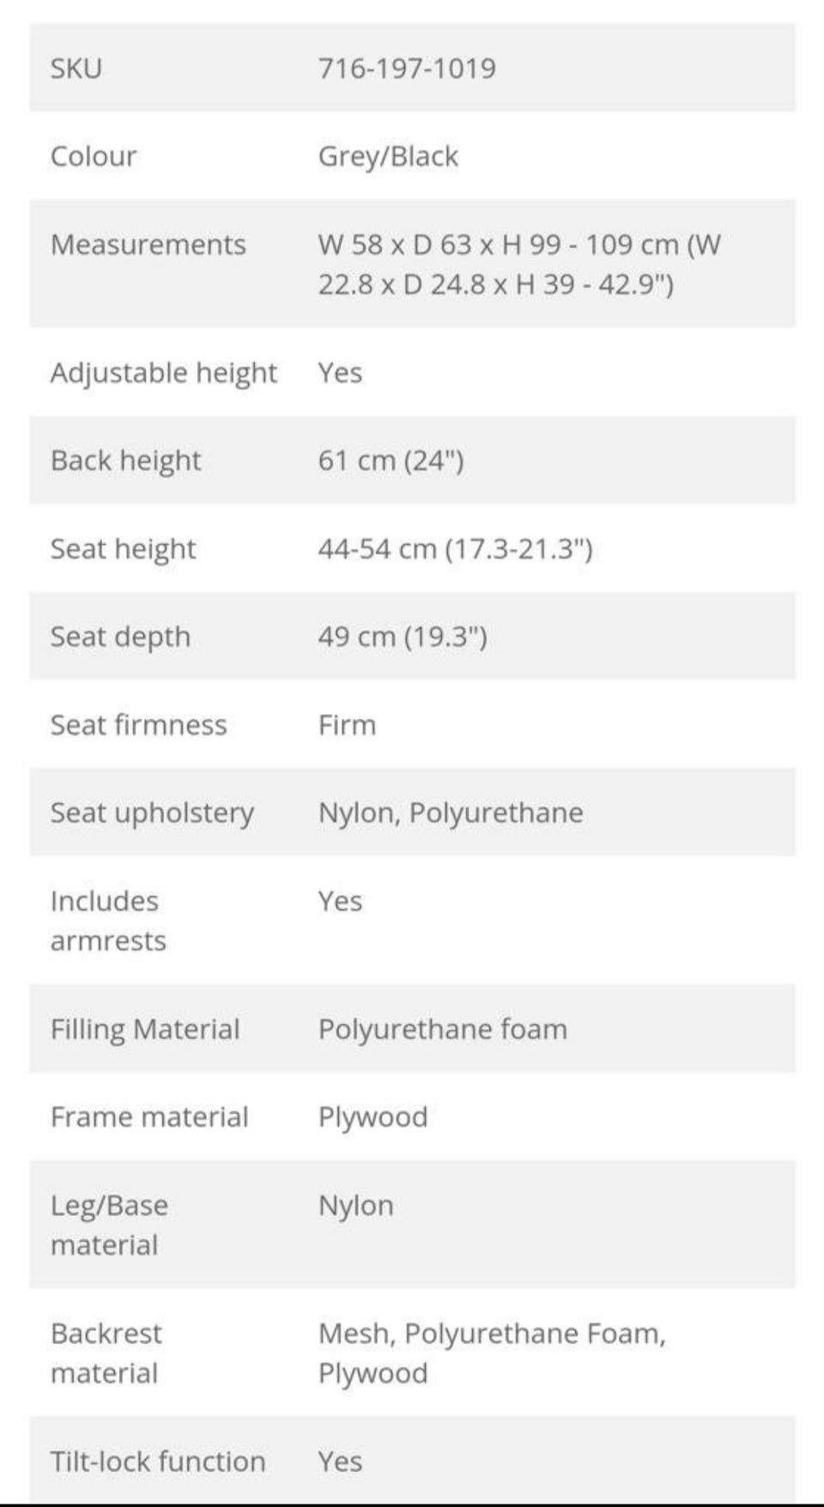
Task: Select the SKU row label
Action: pos(76,68)
